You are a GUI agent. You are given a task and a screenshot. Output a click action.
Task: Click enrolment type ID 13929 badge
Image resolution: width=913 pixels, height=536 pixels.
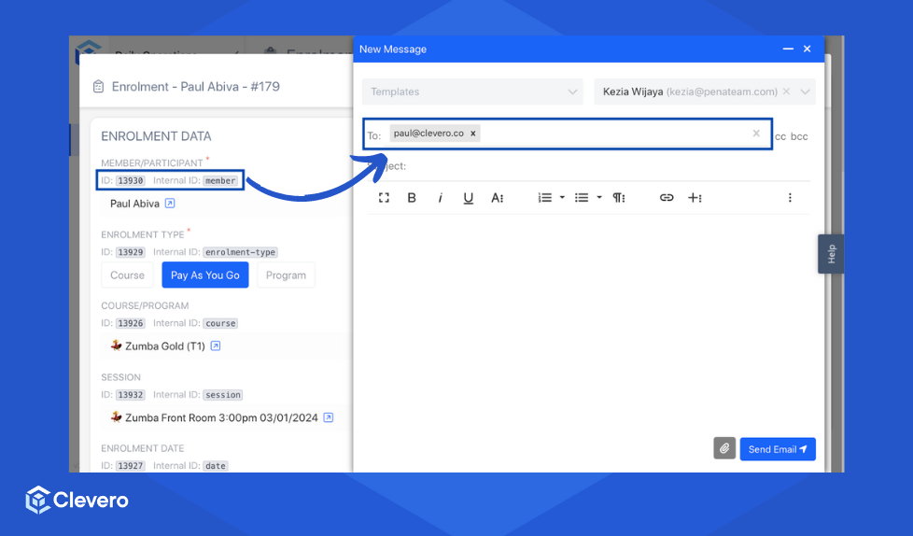(x=131, y=252)
